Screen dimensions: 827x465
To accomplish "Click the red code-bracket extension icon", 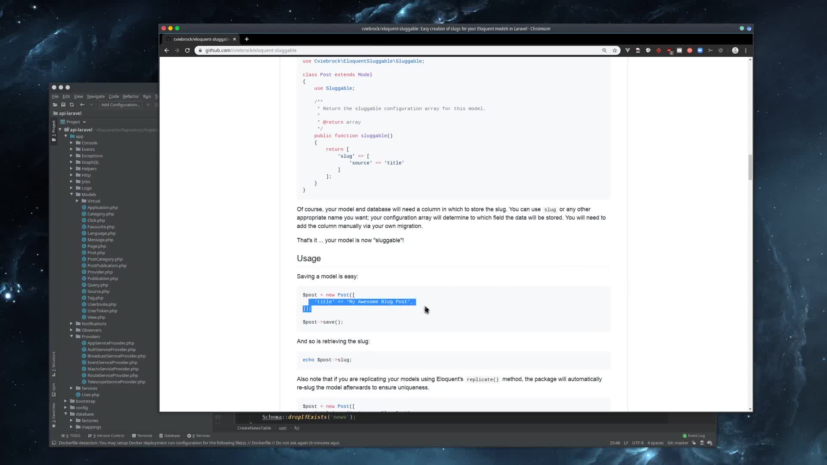I will (690, 50).
